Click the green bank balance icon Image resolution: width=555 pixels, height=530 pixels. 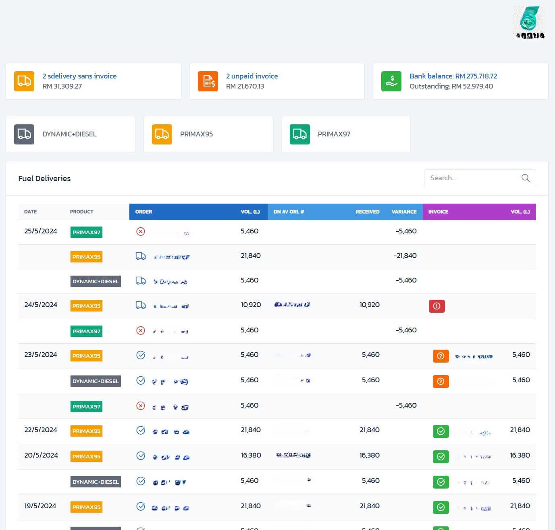391,81
